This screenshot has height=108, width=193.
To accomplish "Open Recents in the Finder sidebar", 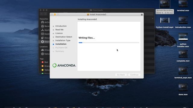I will (46, 26).
